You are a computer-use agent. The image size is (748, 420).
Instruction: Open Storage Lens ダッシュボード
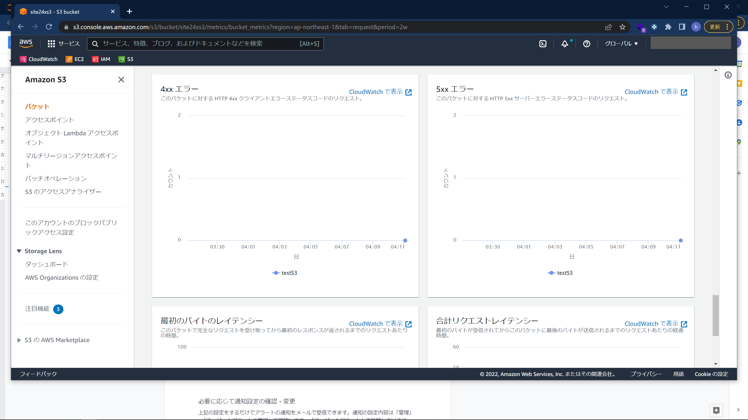(x=46, y=264)
